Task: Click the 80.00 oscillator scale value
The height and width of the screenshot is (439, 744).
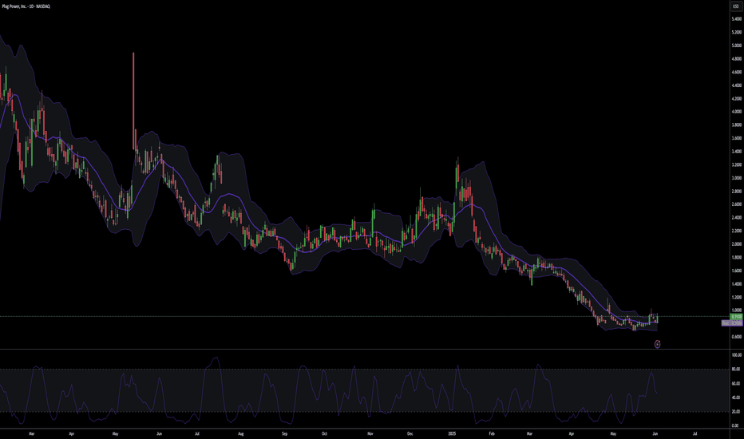Action: [736, 370]
